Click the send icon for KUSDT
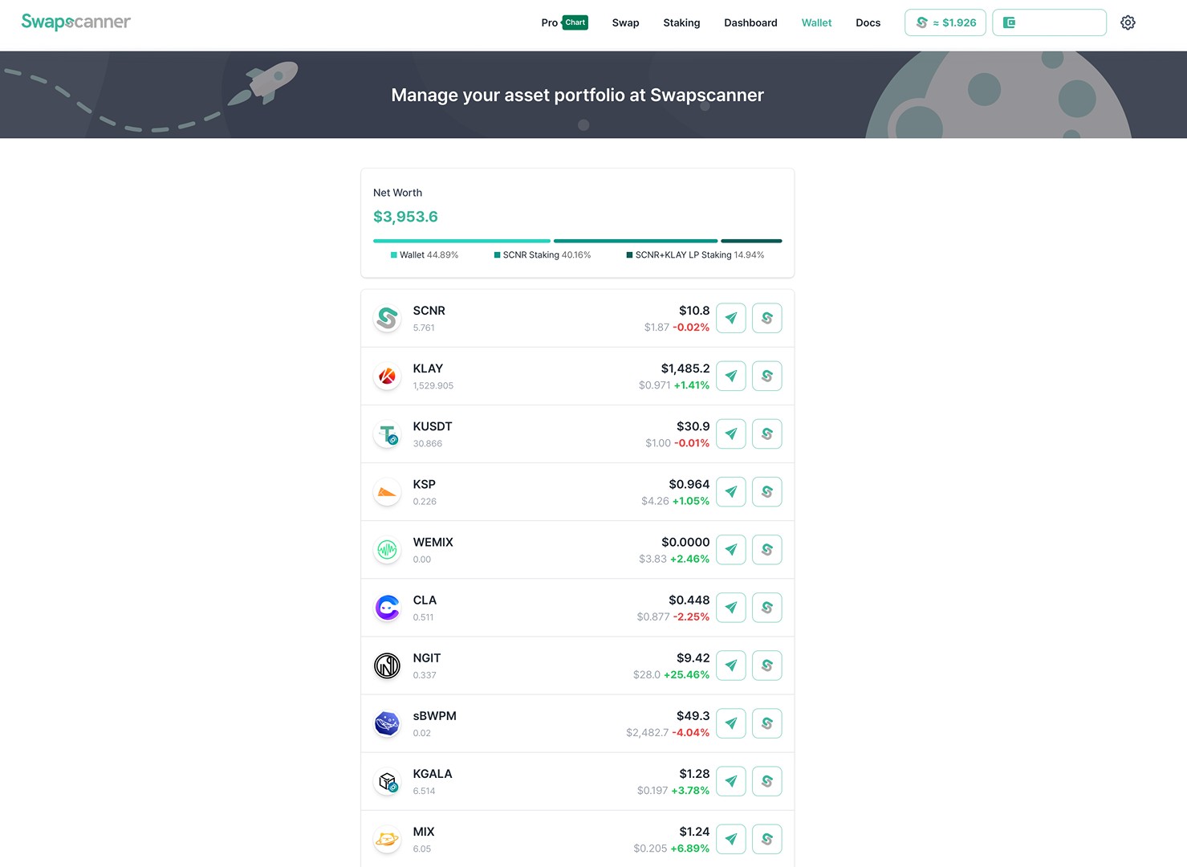Viewport: 1187px width, 867px height. (731, 433)
